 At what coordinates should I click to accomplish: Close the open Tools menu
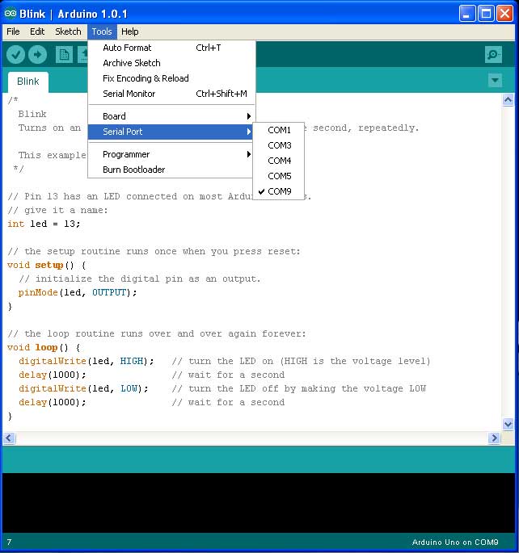point(102,31)
